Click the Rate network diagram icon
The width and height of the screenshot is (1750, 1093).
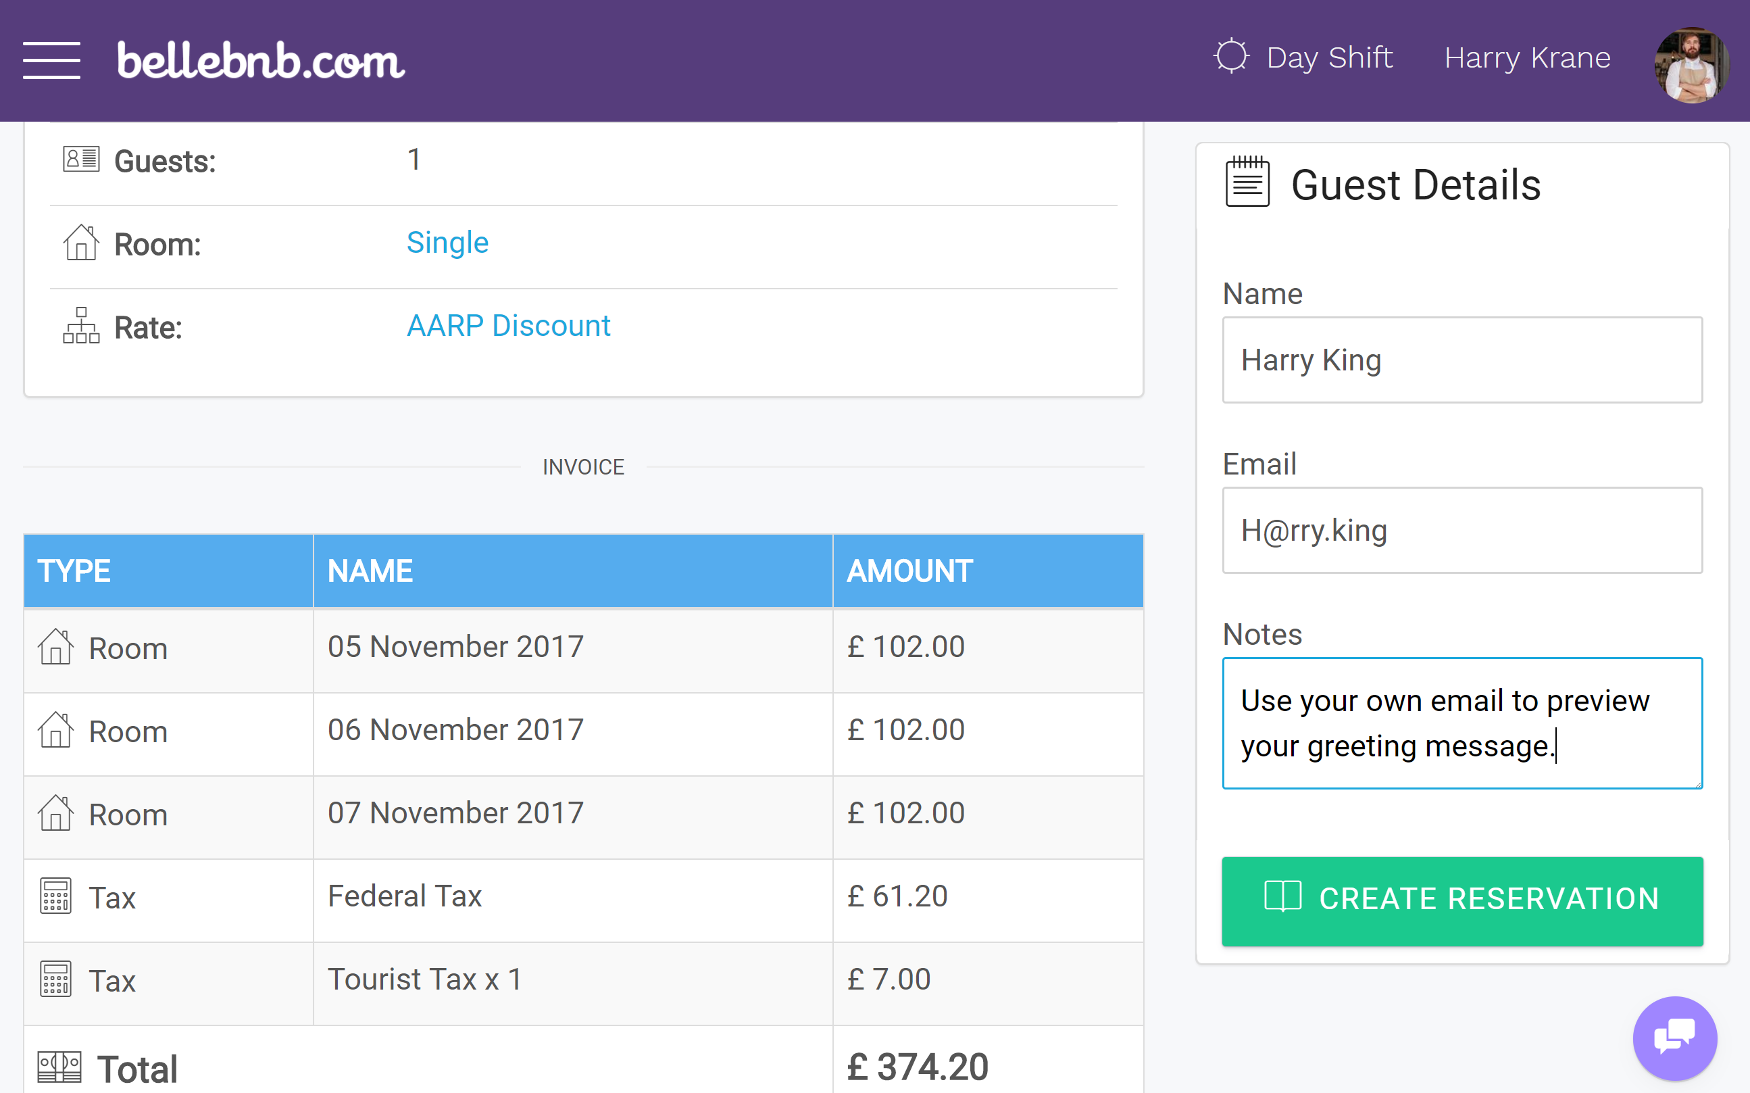(80, 327)
